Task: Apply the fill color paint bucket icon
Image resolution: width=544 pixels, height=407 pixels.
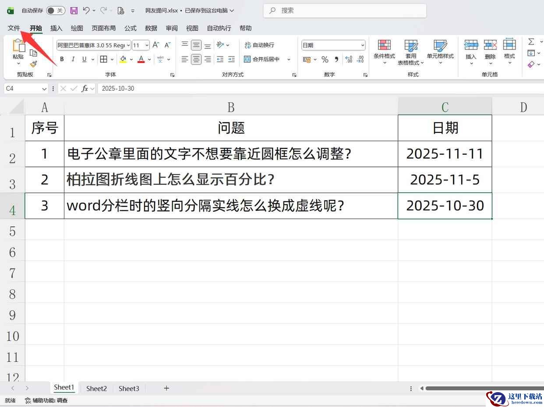Action: [123, 59]
